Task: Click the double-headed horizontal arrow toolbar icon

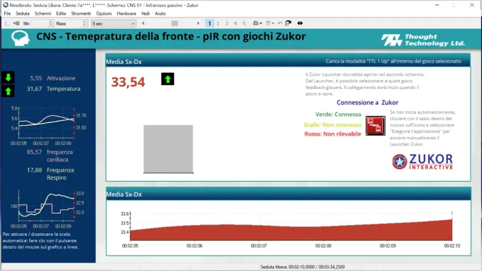Action: pos(300,23)
